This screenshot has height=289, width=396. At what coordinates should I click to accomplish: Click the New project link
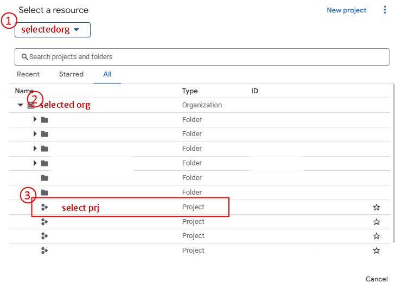[x=346, y=10]
